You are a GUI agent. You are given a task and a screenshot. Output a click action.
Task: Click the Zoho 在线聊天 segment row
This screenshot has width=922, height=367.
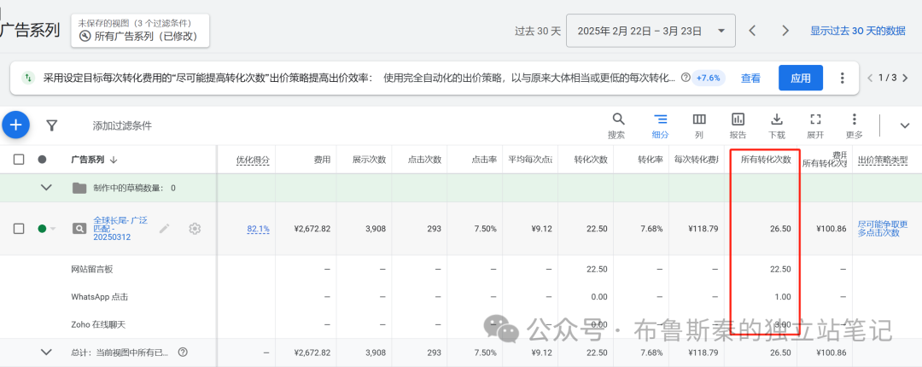(98, 324)
